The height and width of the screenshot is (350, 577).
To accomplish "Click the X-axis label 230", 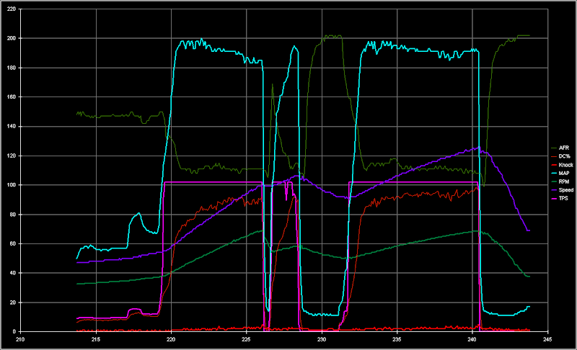I will [x=322, y=339].
